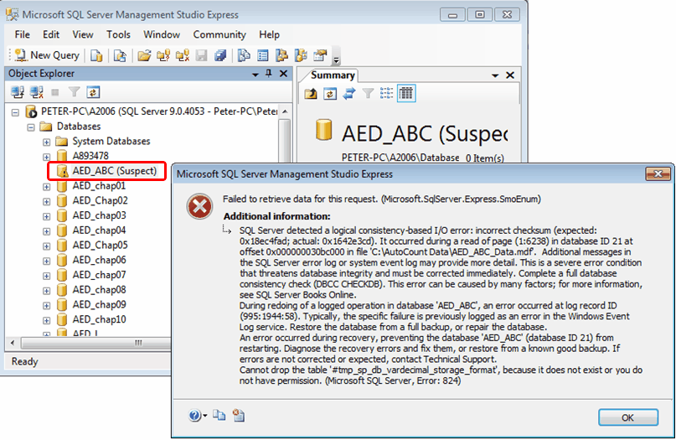Click the grayed Stop square in Object Explorer
Screen dimensions: 676x440
(55, 92)
